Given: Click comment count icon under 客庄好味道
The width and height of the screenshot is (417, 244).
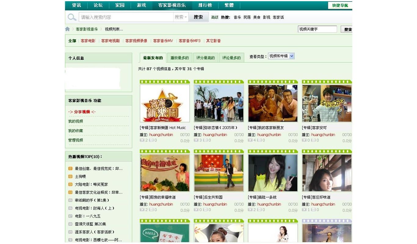Looking at the screenshot, I should tap(313, 210).
